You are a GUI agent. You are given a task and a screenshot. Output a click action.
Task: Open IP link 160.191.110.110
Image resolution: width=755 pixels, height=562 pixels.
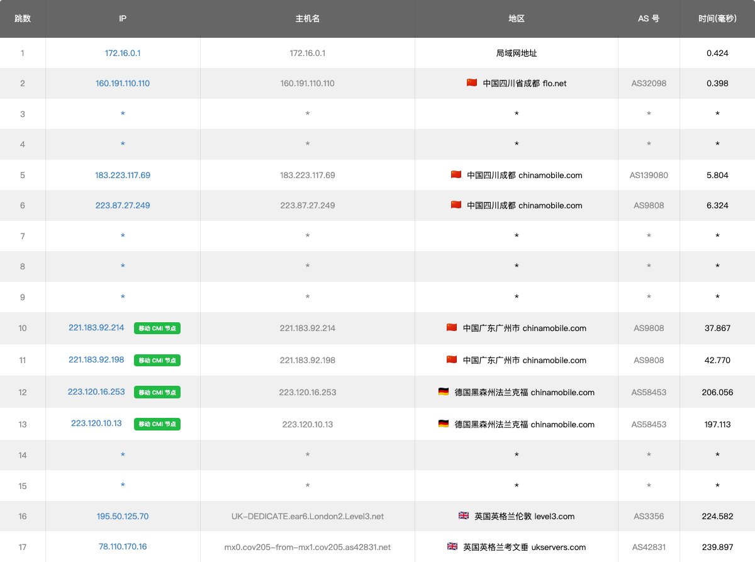[123, 83]
